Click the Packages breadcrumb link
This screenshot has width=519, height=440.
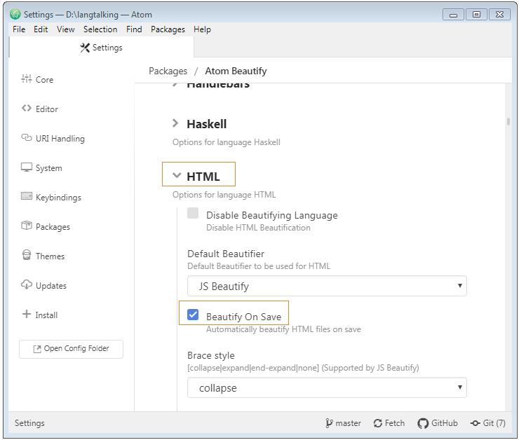coord(168,71)
